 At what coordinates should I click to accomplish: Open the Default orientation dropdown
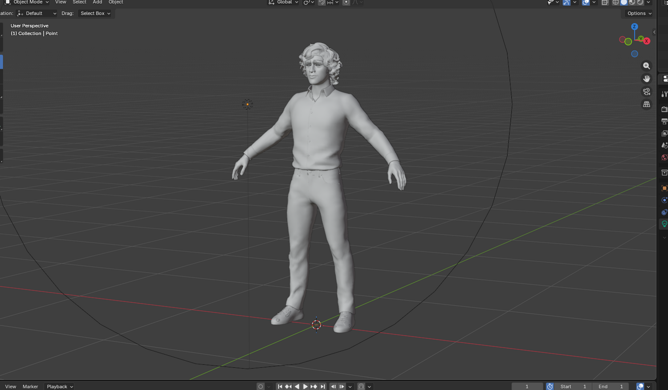point(37,13)
